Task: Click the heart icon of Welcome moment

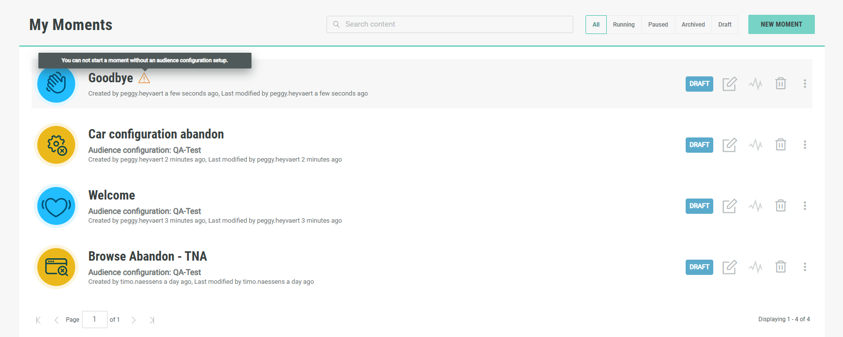Action: click(x=56, y=206)
